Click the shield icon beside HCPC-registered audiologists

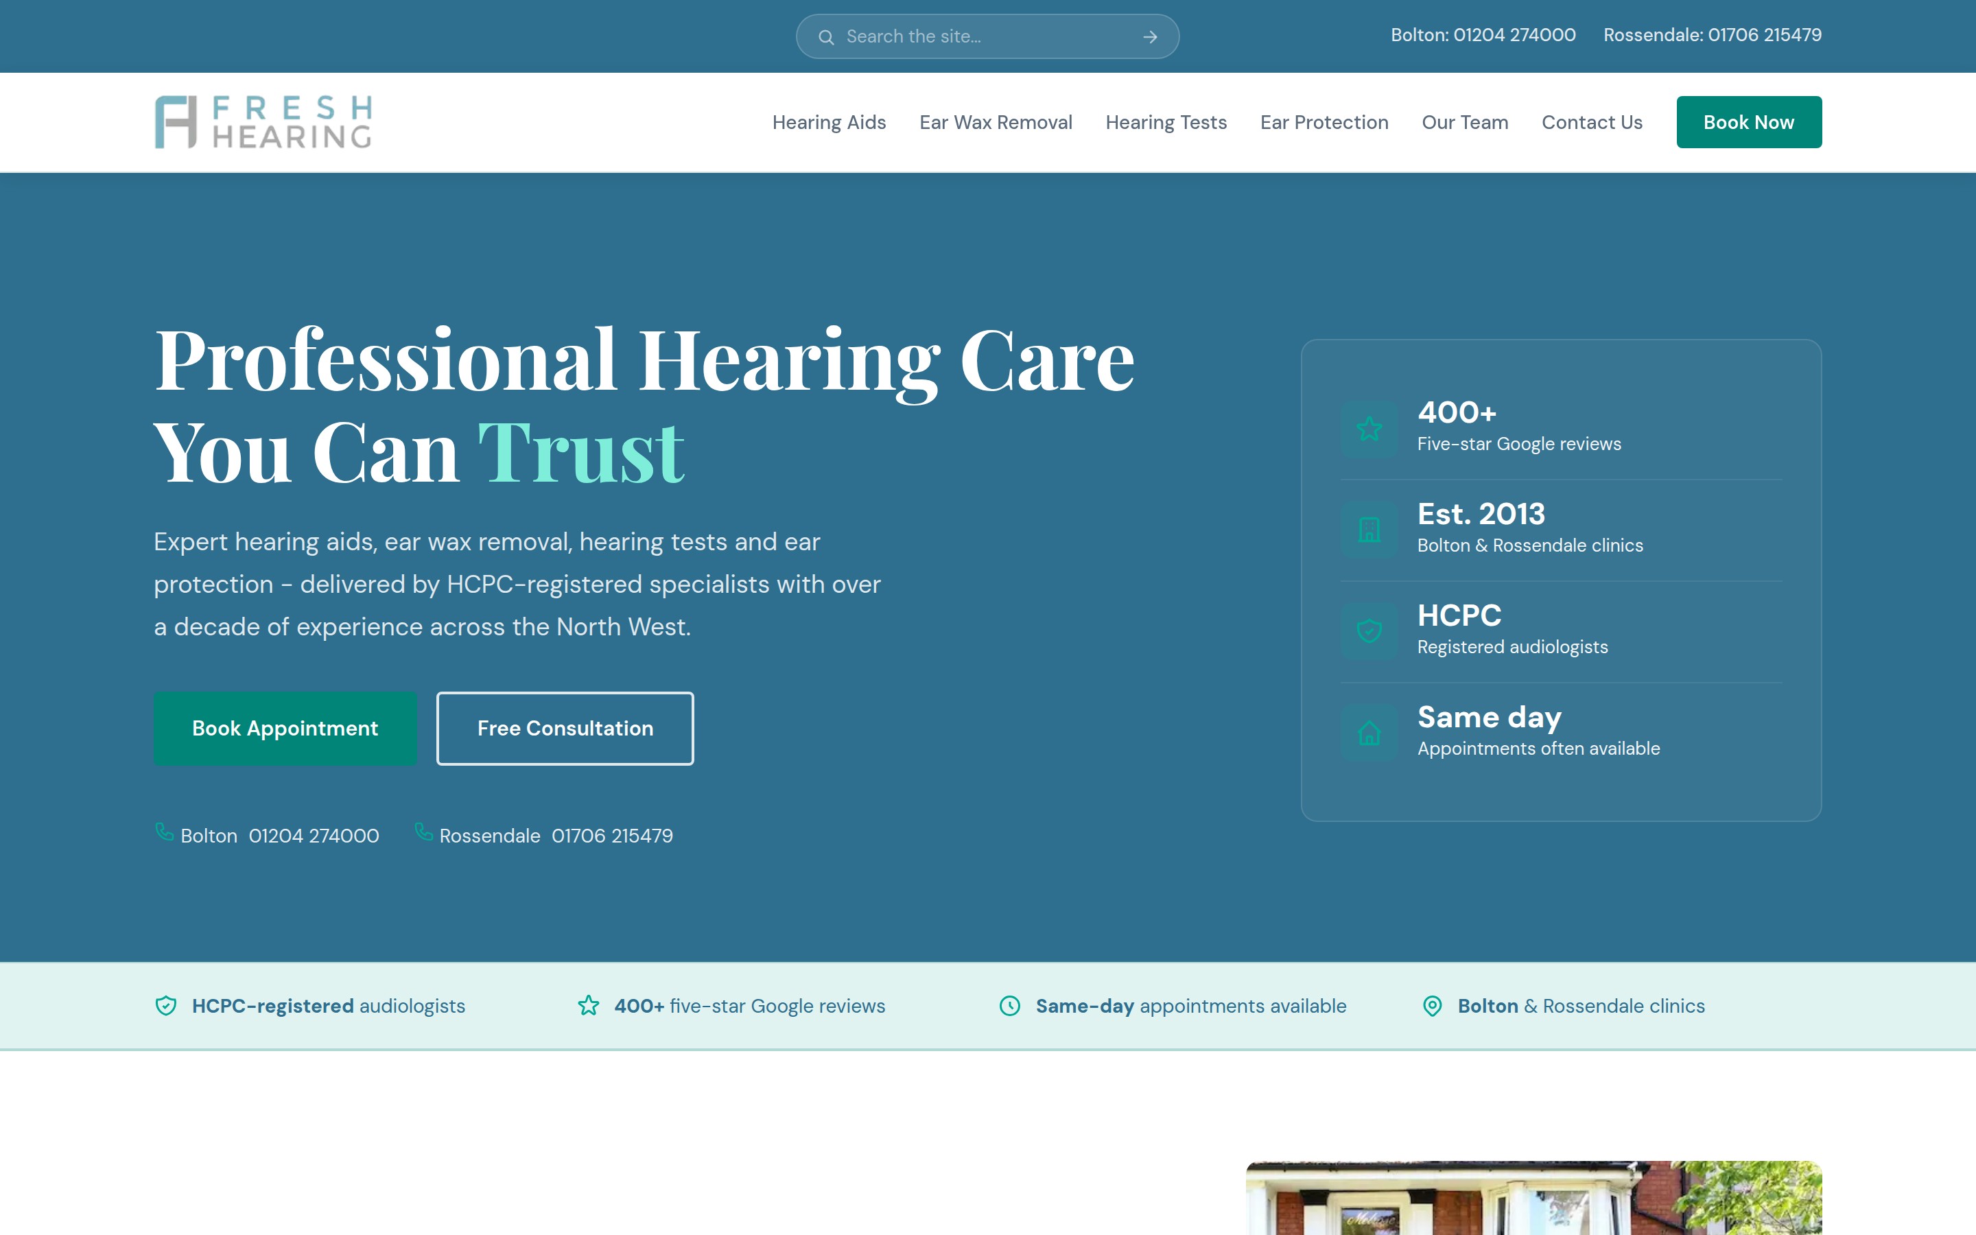(x=166, y=1005)
